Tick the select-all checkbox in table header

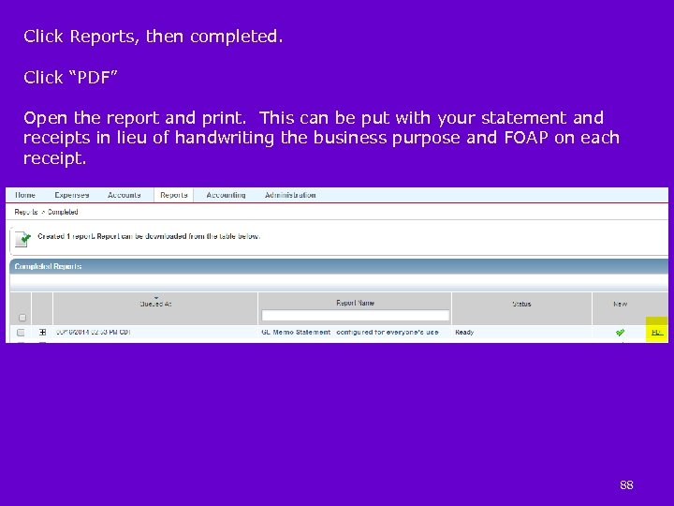(x=22, y=318)
